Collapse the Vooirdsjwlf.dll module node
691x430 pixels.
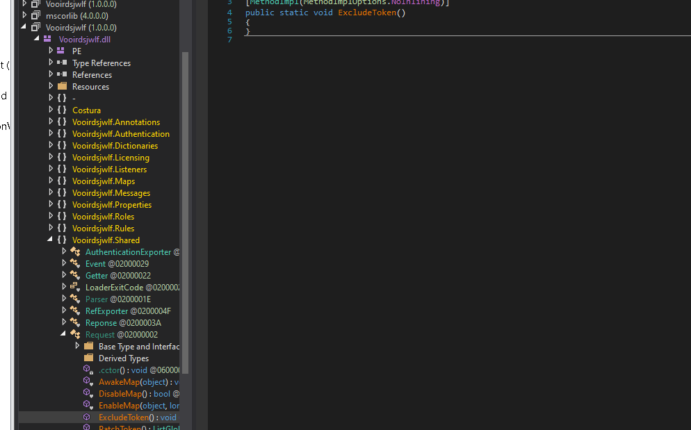coord(37,39)
